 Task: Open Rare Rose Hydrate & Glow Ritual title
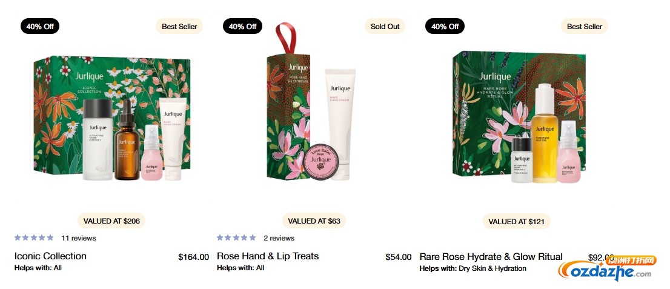coord(491,256)
